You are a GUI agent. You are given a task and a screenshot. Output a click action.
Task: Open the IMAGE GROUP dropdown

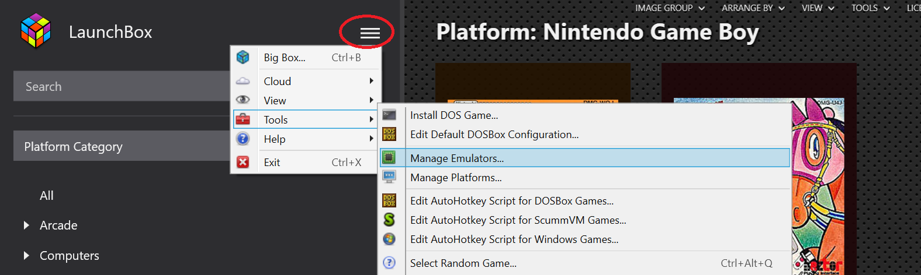click(670, 8)
